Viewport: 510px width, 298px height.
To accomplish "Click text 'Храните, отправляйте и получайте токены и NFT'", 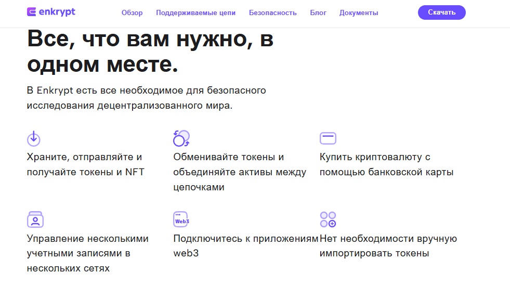I will [x=86, y=164].
